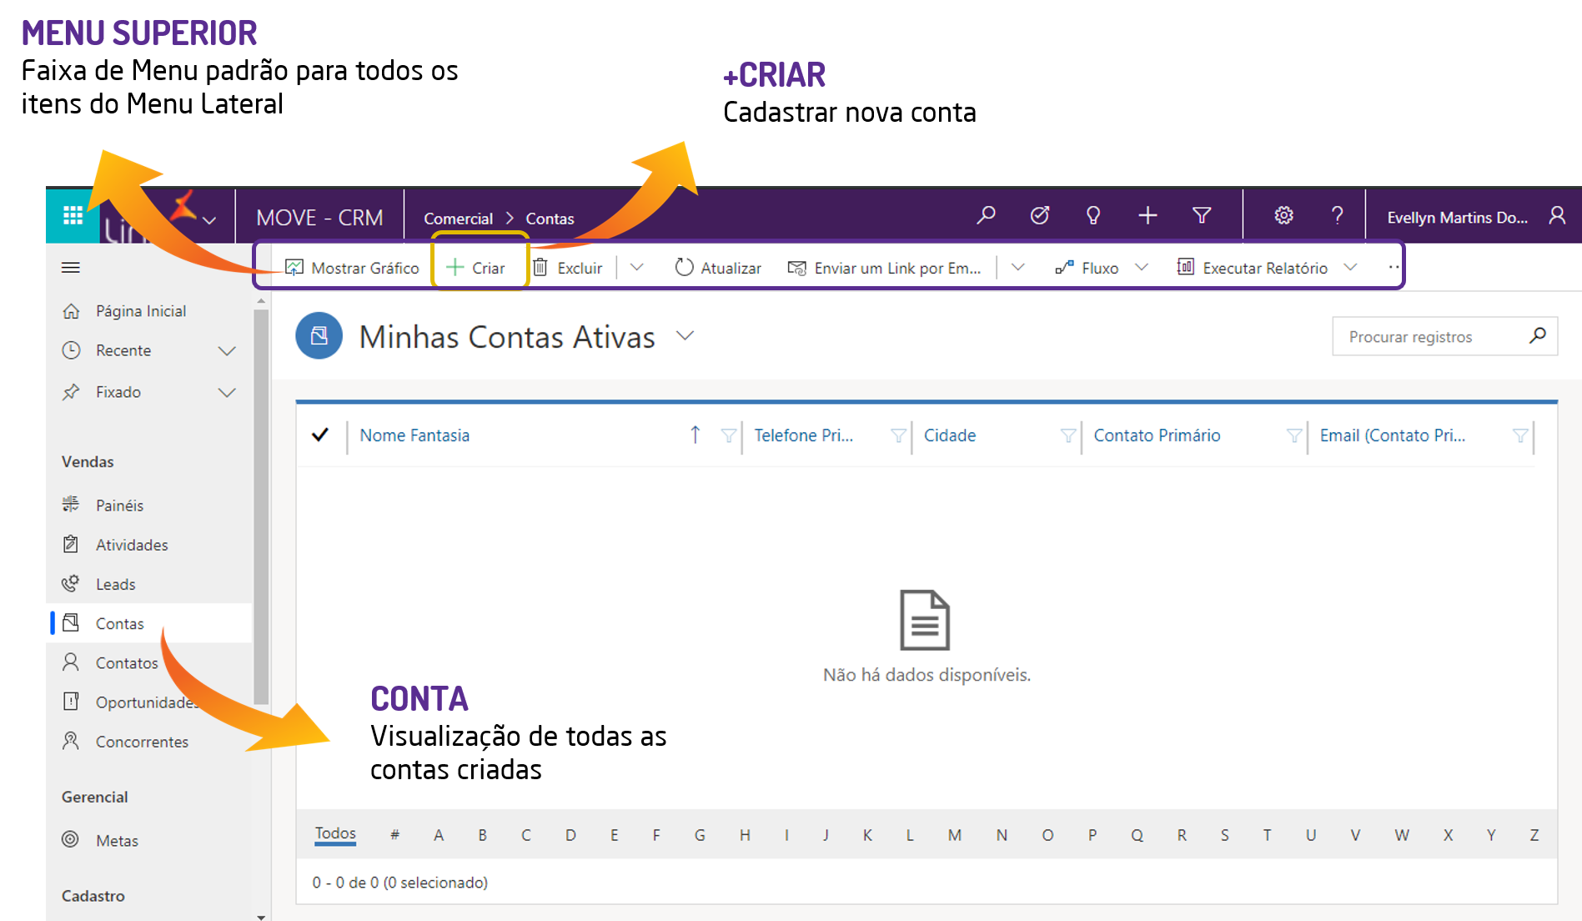Click the ellipsis more commands button
This screenshot has height=921, width=1582.
1394,268
